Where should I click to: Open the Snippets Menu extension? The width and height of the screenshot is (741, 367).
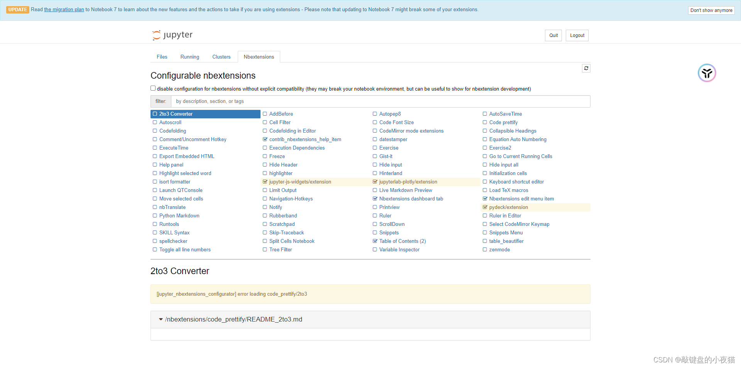[506, 232]
